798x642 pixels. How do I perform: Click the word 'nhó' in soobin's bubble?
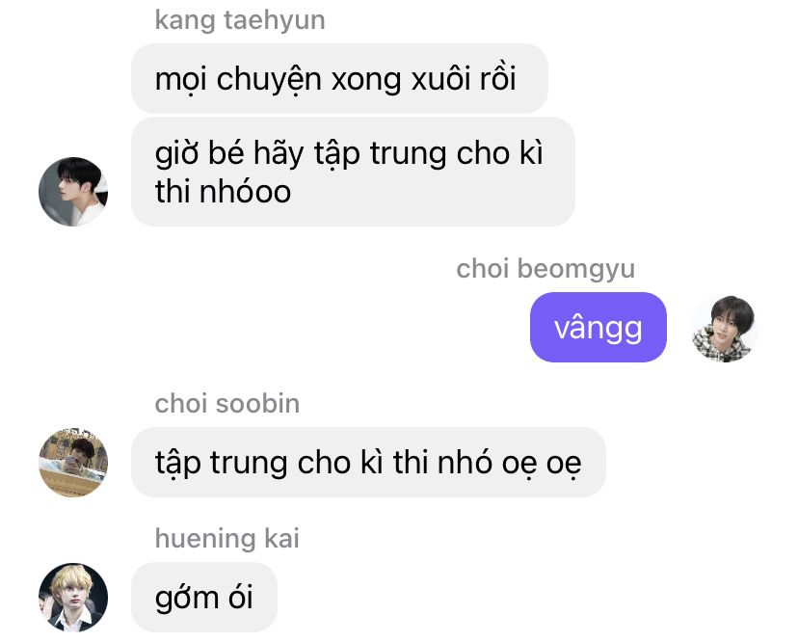[x=465, y=463]
